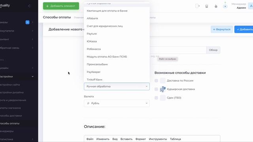The image size is (253, 142).
Task: Open the orders badge counter in sidebar
Action: pyautogui.click(x=27, y=22)
